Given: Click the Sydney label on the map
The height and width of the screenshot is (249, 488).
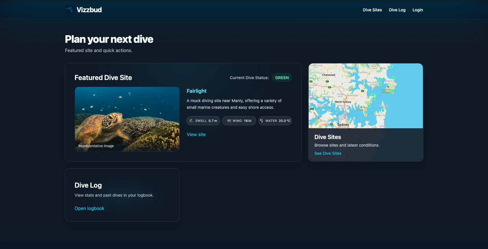Looking at the screenshot, I should [x=343, y=124].
